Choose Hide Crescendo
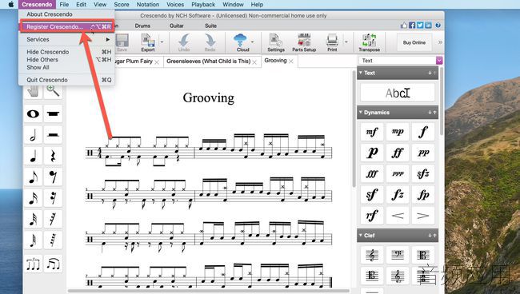Image resolution: width=520 pixels, height=294 pixels. point(66,52)
